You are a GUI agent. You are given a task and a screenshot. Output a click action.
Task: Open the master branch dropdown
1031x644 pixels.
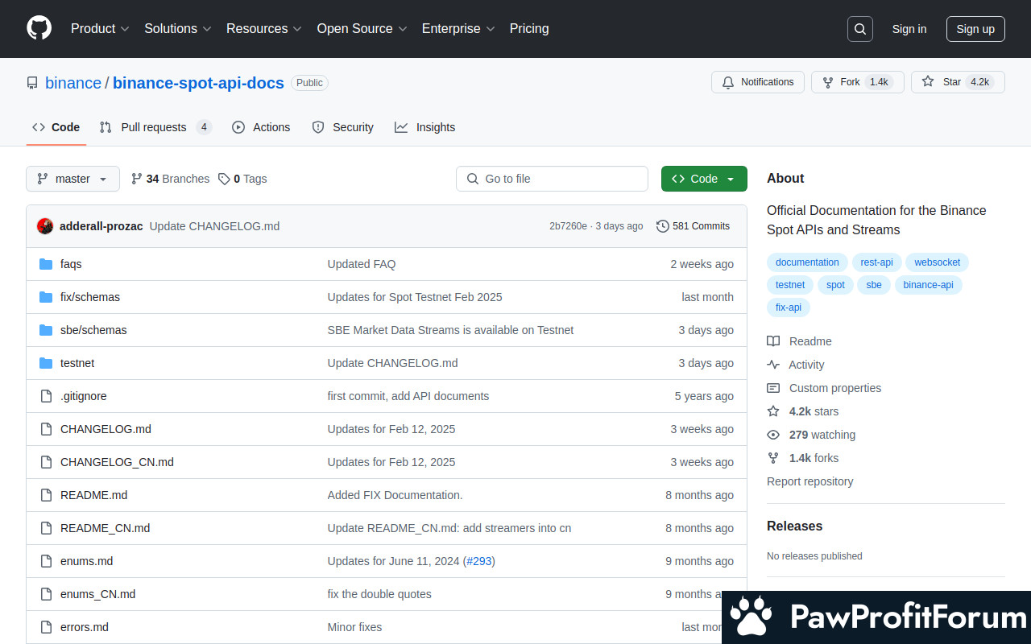coord(72,179)
